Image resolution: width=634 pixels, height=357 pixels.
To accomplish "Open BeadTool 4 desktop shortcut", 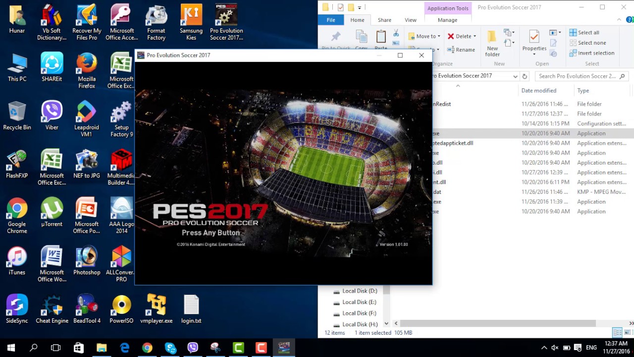I will (87, 309).
